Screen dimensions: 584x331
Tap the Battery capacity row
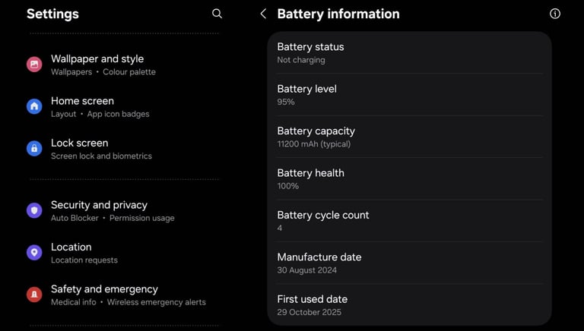point(409,137)
